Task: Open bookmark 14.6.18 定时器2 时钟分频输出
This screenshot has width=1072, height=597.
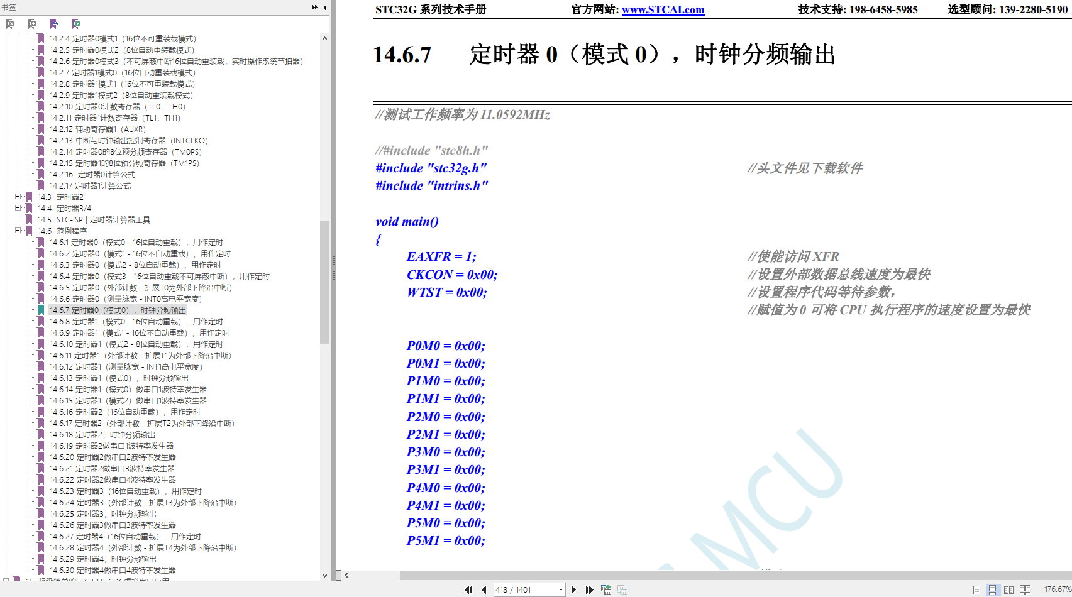Action: [x=102, y=434]
